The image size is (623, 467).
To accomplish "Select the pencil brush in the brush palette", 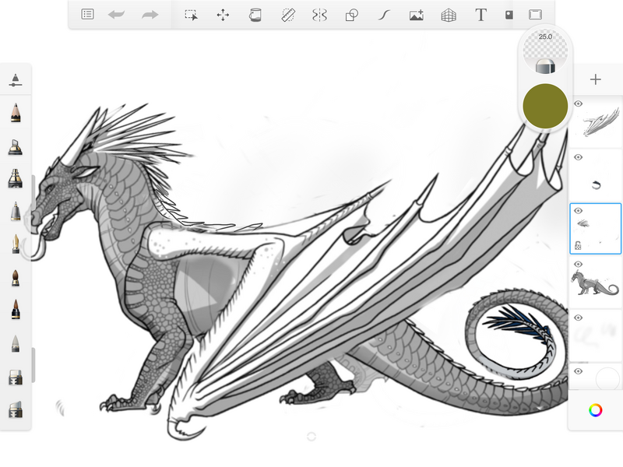I will click(x=15, y=113).
